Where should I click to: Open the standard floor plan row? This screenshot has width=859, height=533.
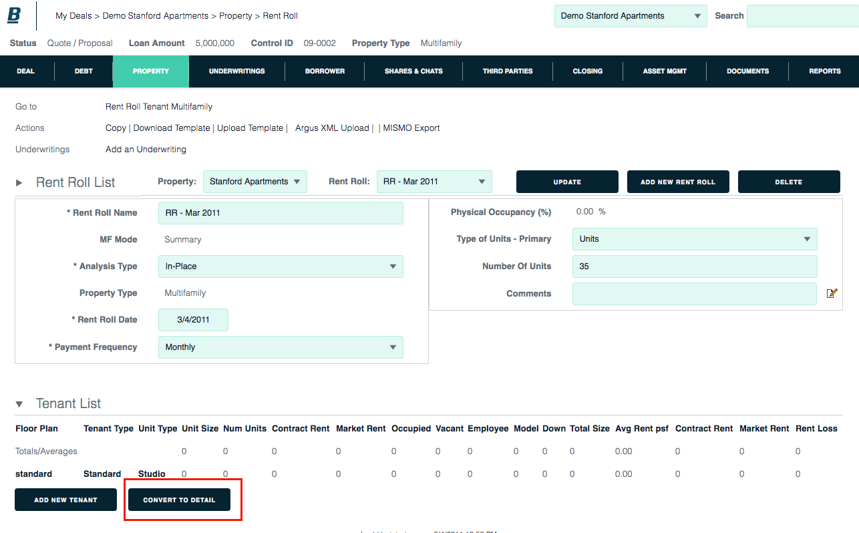click(x=33, y=474)
